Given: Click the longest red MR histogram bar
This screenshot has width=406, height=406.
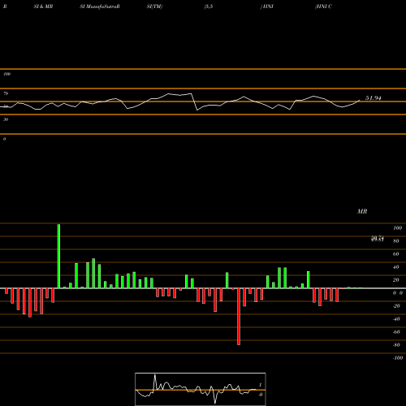Looking at the screenshot, I should click(x=239, y=317).
